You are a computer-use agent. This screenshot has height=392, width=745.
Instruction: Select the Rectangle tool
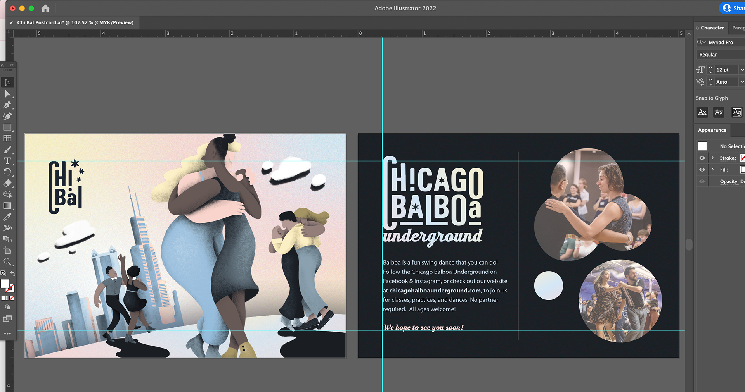pos(7,127)
